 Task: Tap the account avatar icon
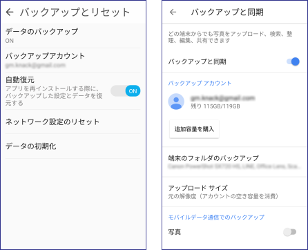(x=176, y=102)
